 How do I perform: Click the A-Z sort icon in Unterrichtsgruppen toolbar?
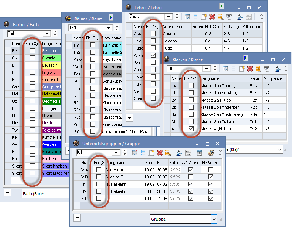(180, 153)
